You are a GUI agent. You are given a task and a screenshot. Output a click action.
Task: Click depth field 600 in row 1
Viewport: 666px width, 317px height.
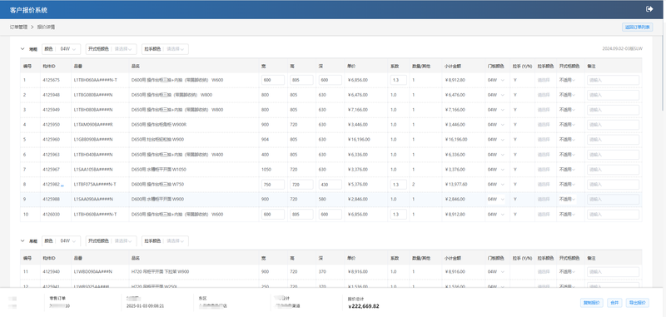pyautogui.click(x=330, y=80)
